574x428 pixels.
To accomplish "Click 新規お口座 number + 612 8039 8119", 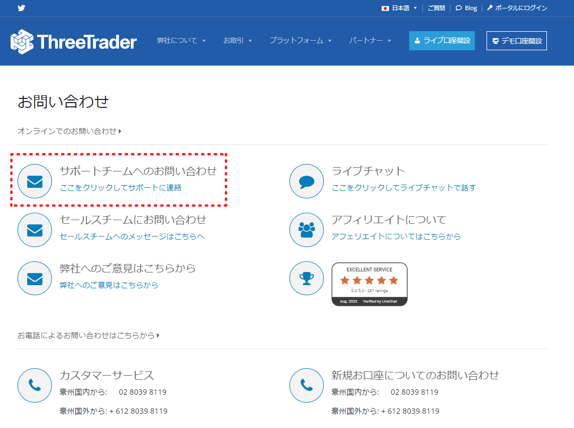I will [x=410, y=411].
